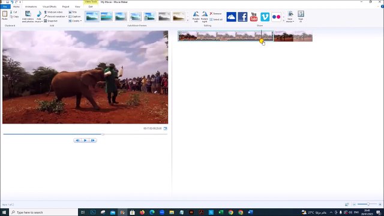Share the movie on Facebook
This screenshot has height=216, width=384.
click(x=242, y=17)
